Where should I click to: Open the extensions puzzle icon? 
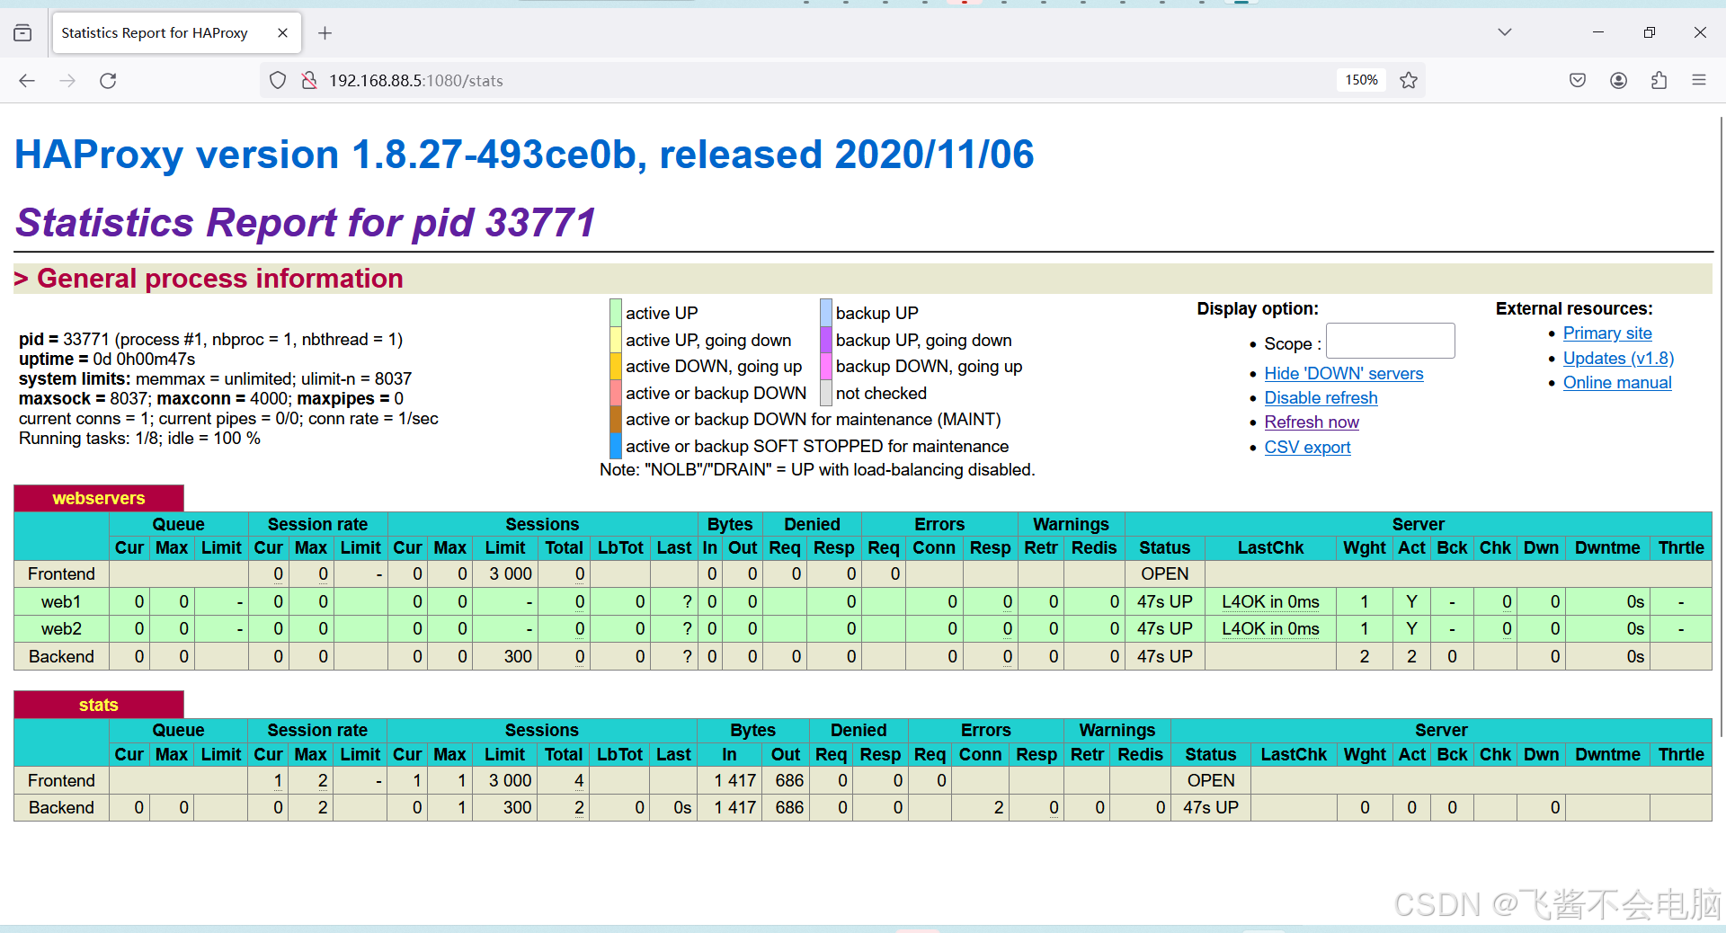(1659, 81)
